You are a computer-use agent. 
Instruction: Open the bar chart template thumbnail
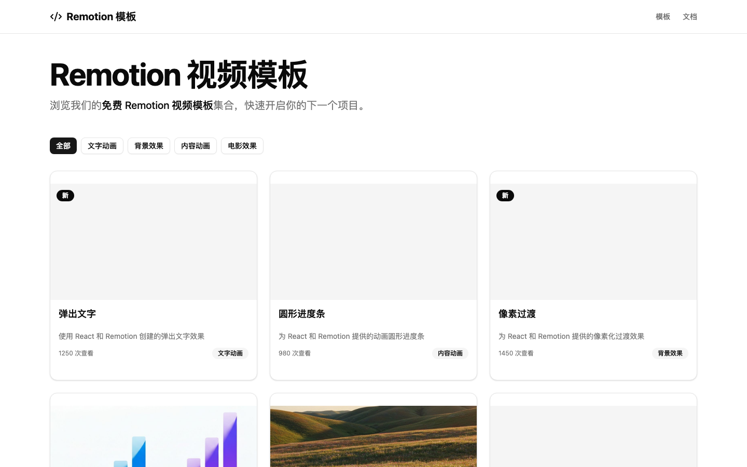(x=154, y=436)
